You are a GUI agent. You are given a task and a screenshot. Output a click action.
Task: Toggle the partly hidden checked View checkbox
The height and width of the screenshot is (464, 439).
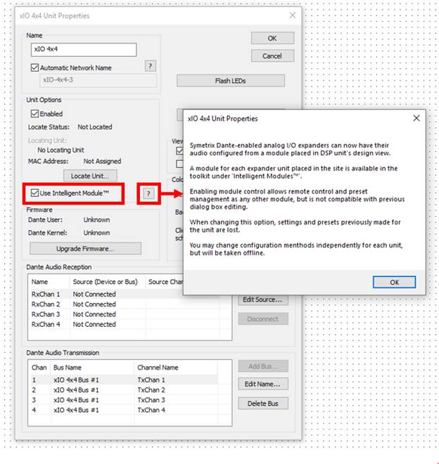tap(179, 150)
